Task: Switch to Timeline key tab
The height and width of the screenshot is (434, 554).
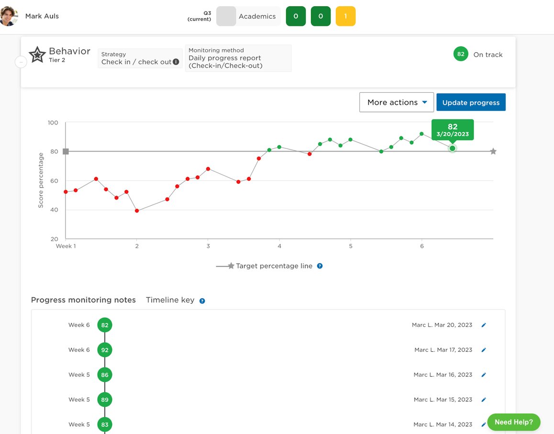Action: pos(170,300)
